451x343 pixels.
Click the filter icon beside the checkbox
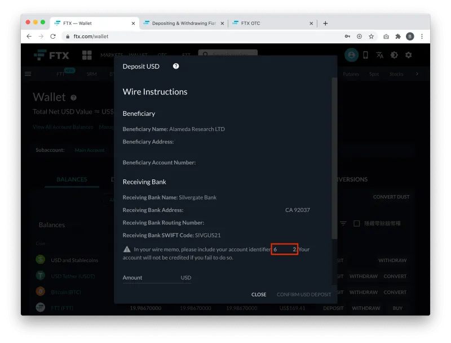pyautogui.click(x=343, y=223)
